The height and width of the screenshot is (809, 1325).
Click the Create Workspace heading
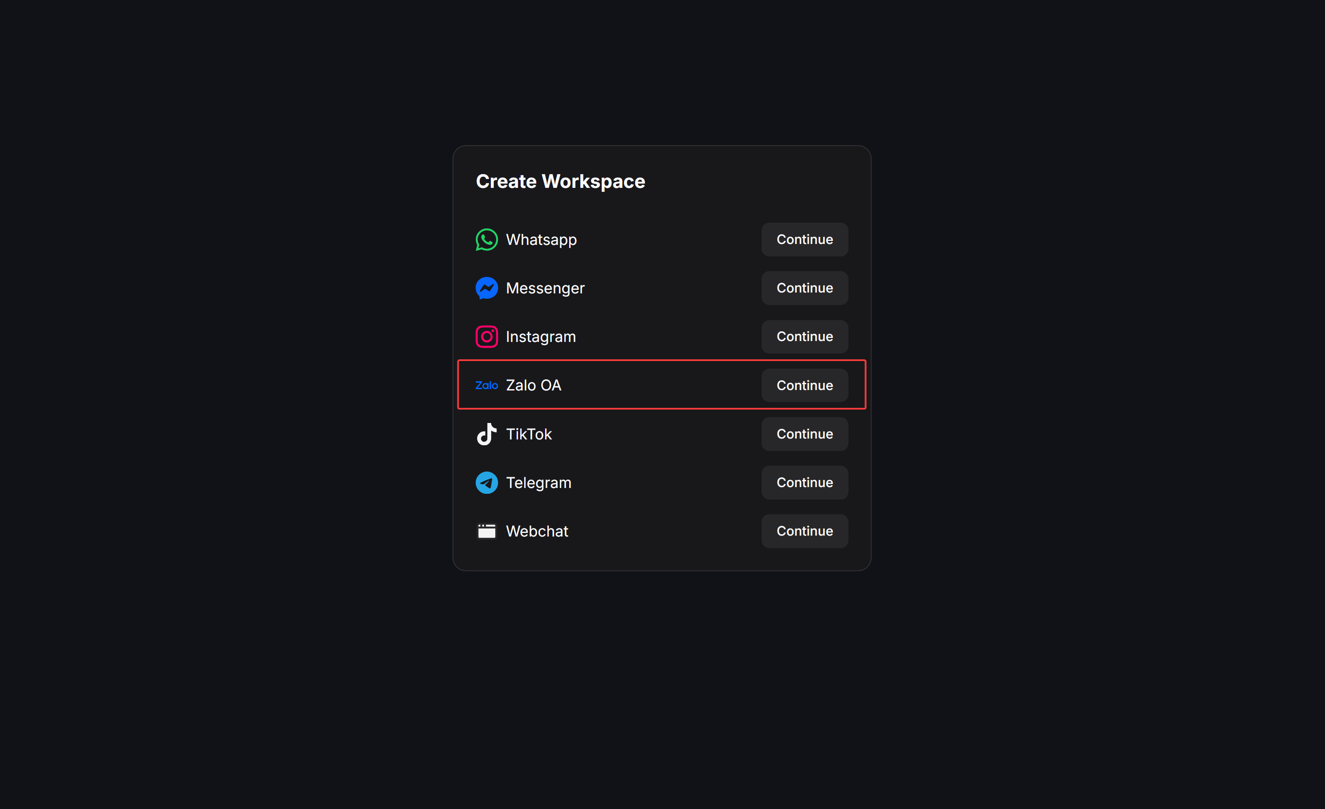560,182
